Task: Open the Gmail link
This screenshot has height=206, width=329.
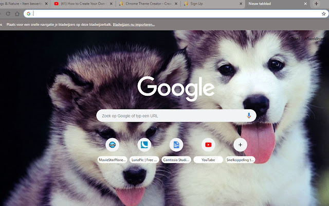Action: click(x=295, y=39)
